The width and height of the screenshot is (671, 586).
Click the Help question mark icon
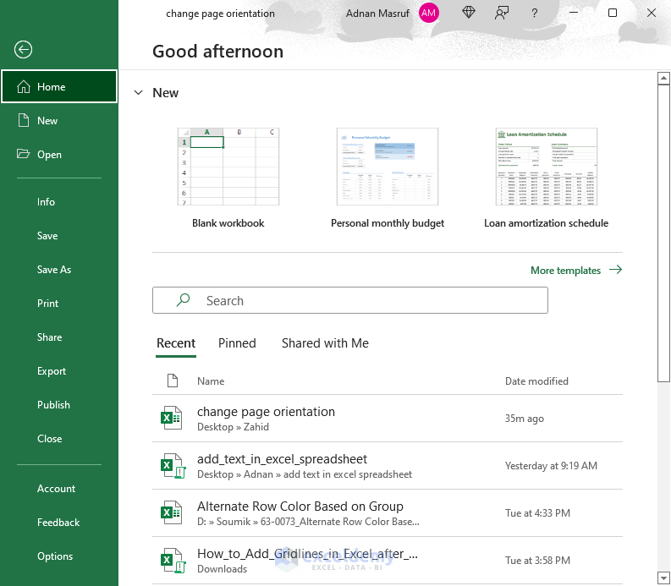tap(534, 14)
